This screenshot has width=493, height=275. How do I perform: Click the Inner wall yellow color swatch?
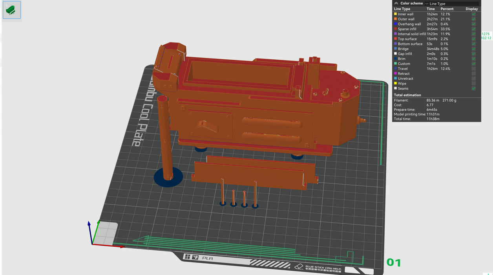pyautogui.click(x=395, y=14)
